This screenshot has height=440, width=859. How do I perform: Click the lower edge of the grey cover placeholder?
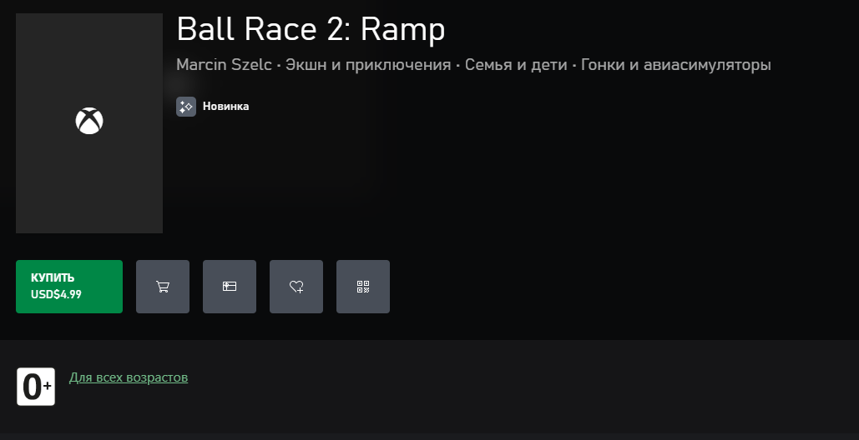(x=89, y=230)
